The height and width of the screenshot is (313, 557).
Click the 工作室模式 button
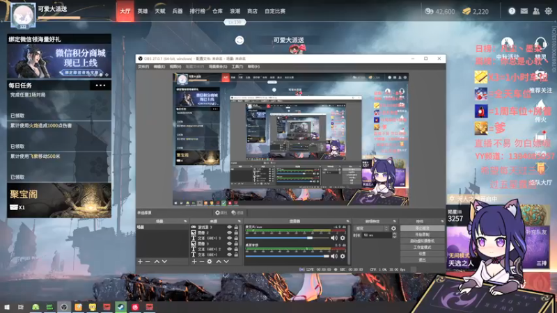tap(422, 248)
